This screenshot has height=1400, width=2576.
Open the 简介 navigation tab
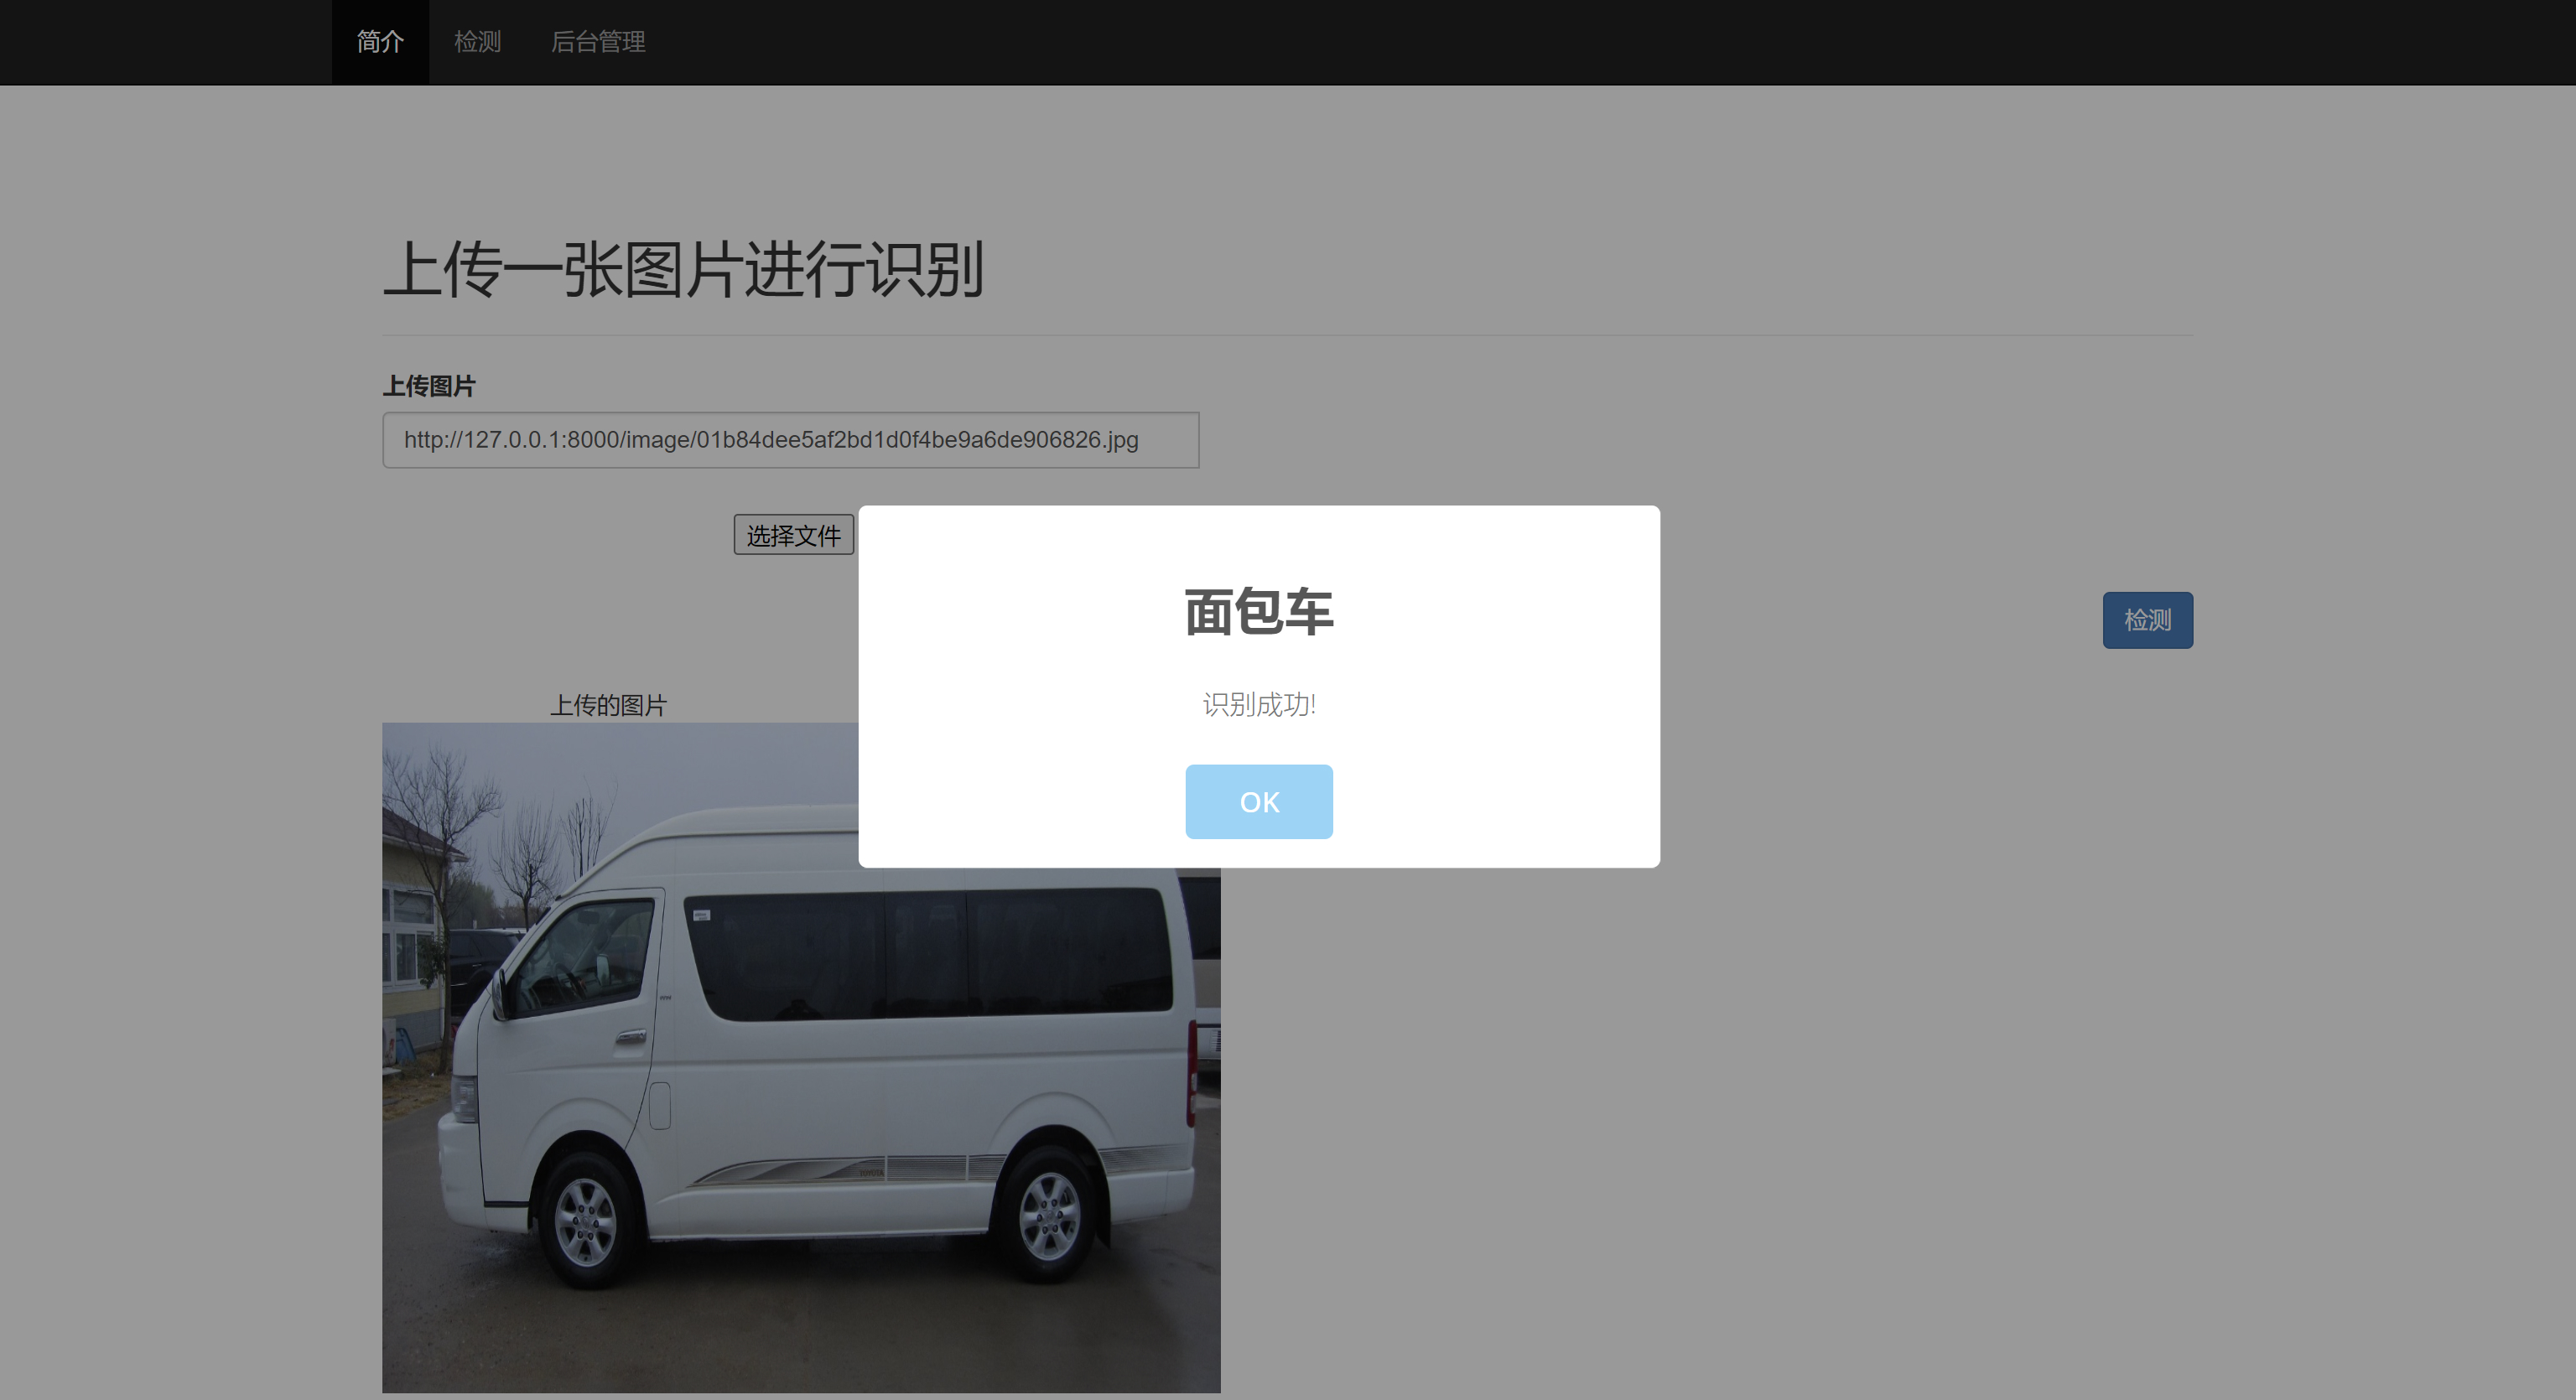coord(380,42)
